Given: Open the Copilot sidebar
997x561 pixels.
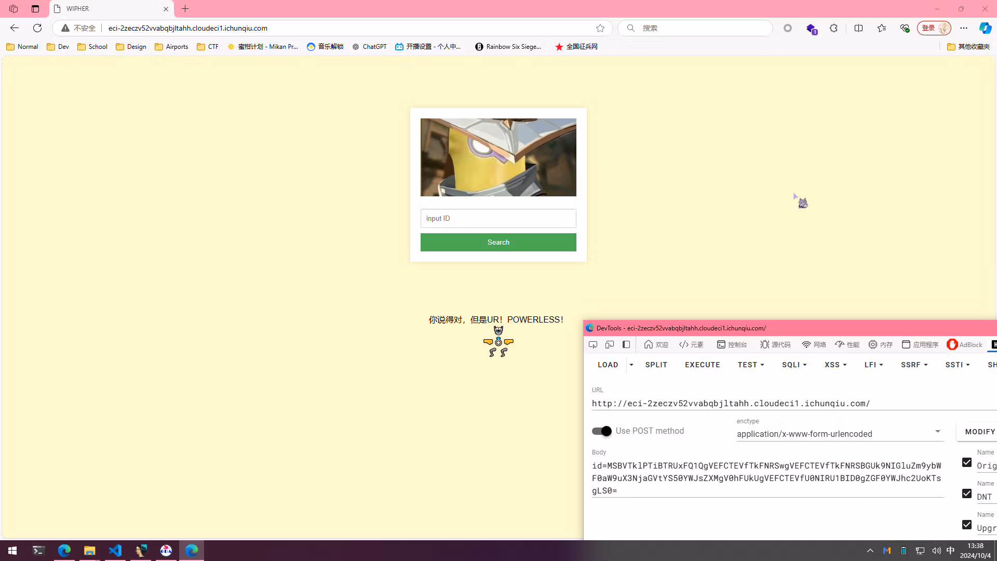Looking at the screenshot, I should [x=985, y=28].
